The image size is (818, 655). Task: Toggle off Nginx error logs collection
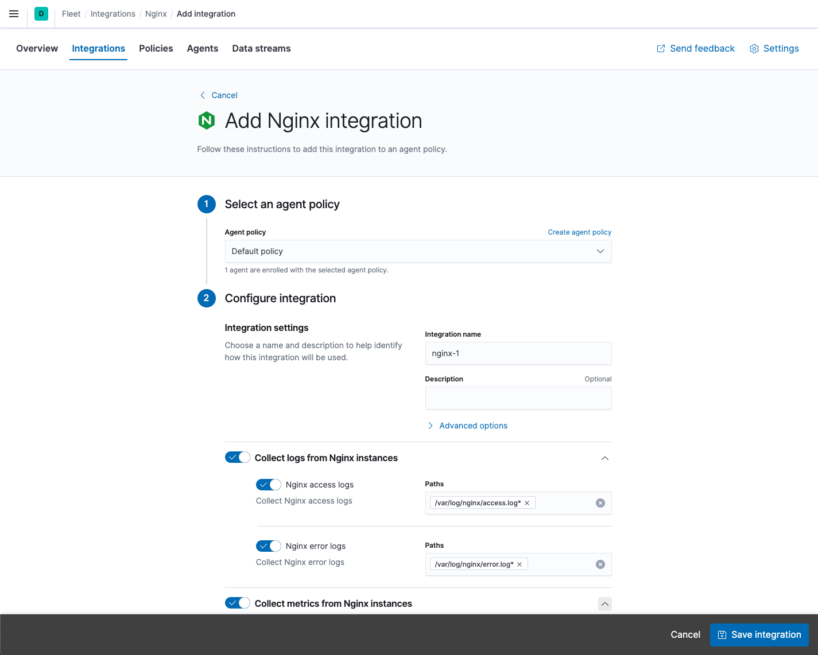[268, 545]
